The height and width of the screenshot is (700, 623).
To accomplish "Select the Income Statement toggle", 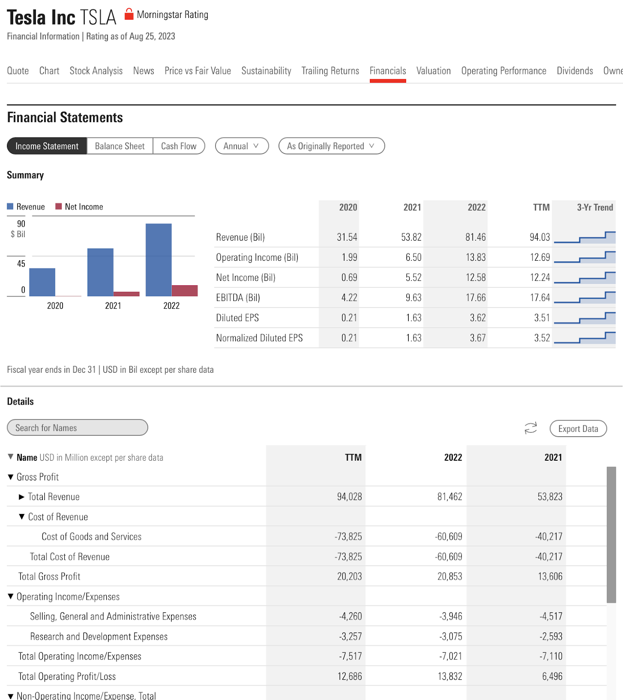I will point(47,146).
